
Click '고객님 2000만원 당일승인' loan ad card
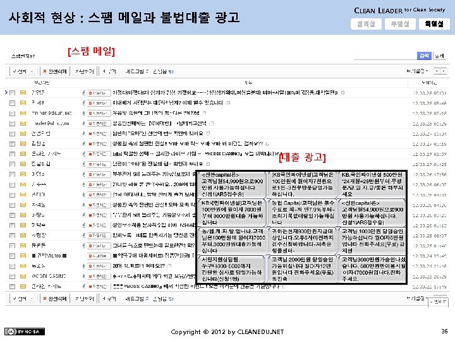(302, 269)
